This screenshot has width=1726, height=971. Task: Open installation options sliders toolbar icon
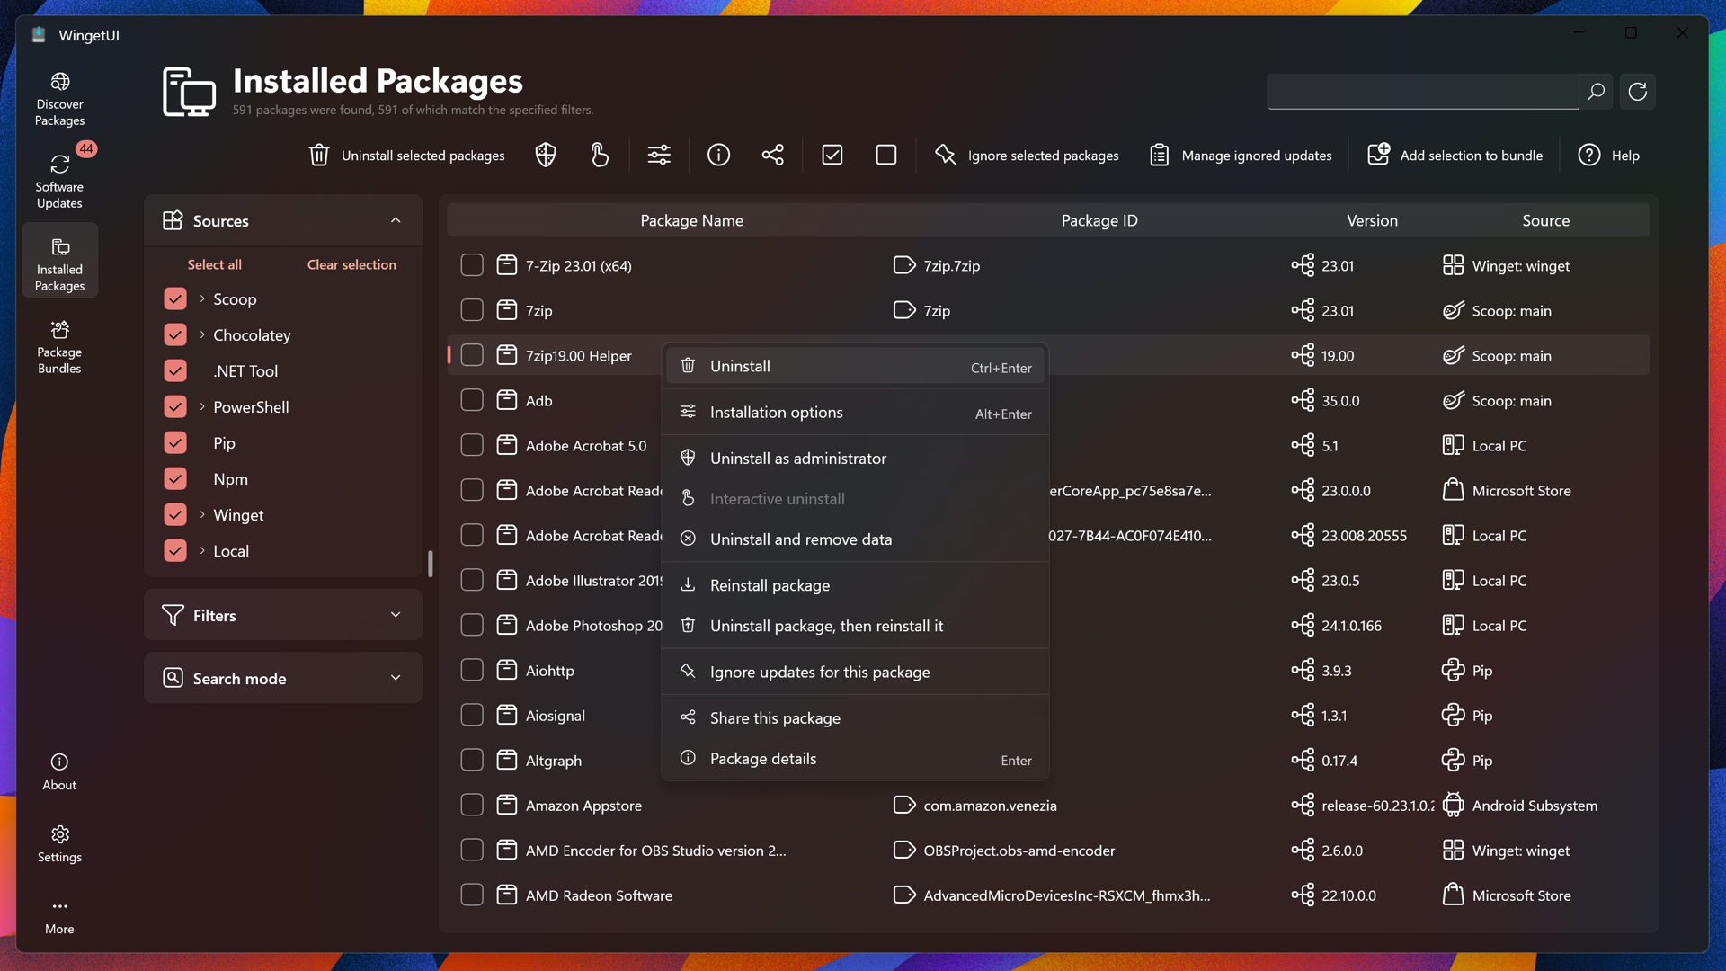click(659, 156)
